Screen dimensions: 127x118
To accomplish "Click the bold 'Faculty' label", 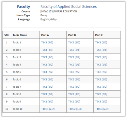I will click(24, 7).
